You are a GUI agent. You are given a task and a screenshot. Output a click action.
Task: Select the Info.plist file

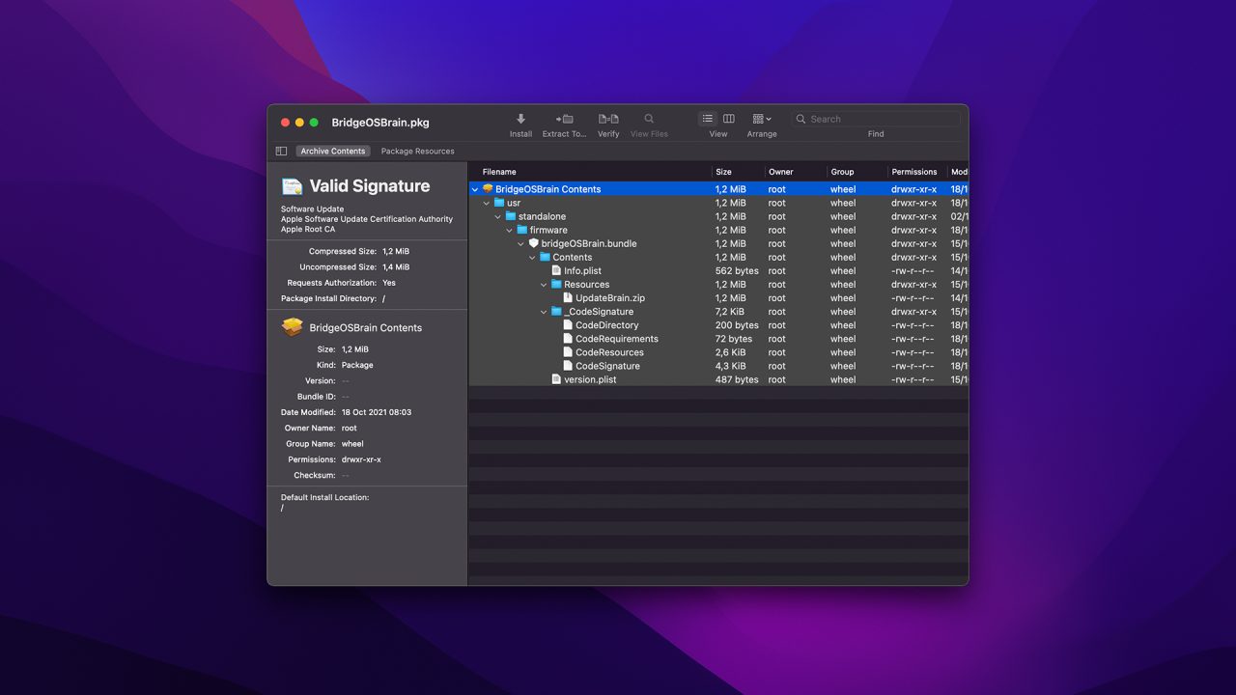click(582, 271)
